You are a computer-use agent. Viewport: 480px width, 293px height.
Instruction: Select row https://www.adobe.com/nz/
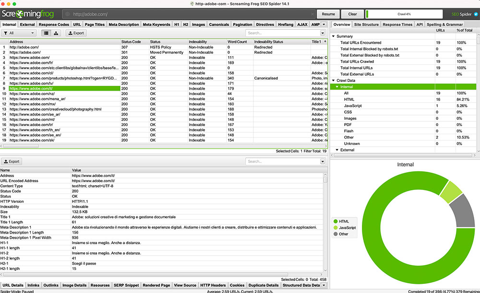point(164,94)
